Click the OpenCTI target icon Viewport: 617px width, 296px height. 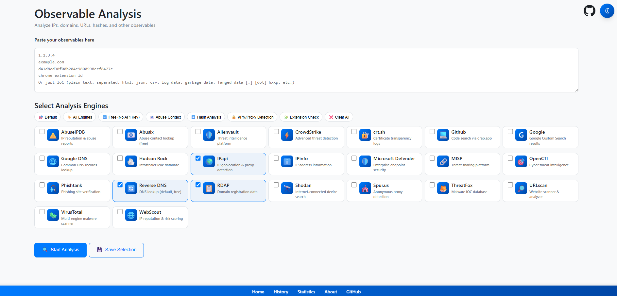coord(521,161)
